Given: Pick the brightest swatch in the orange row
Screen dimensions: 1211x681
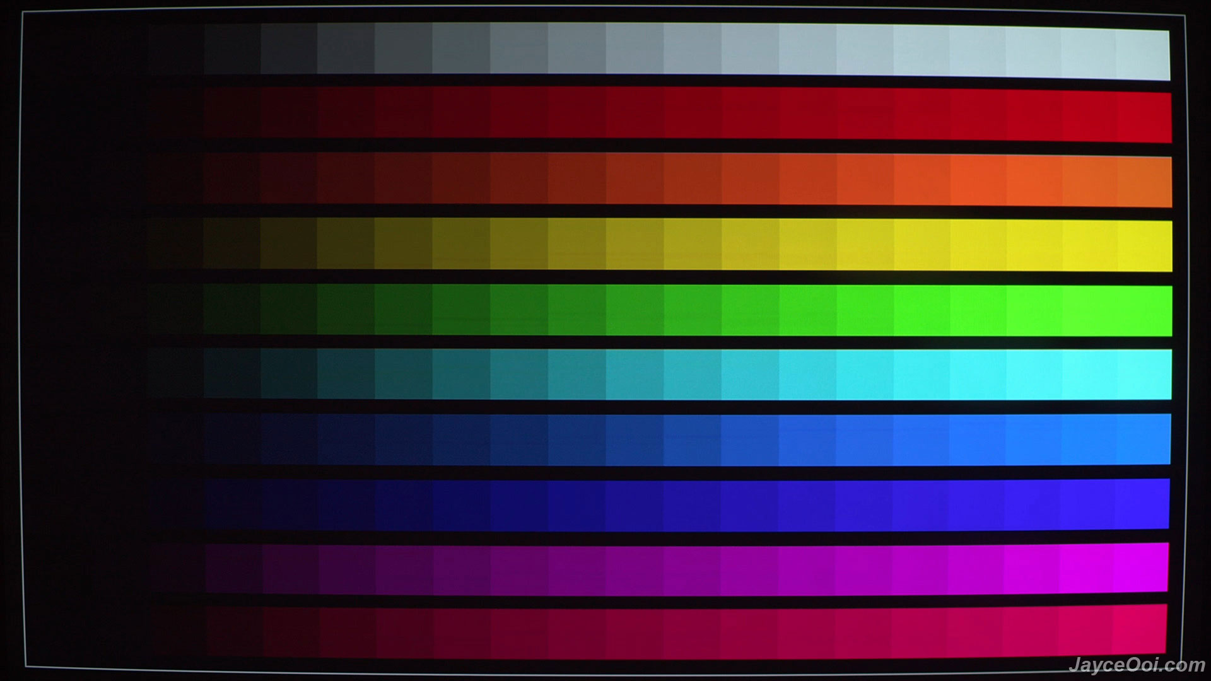Looking at the screenshot, I should pos(1144,182).
